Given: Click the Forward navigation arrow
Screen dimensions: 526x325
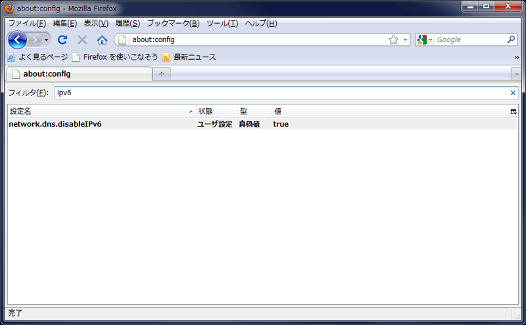Looking at the screenshot, I should coord(35,40).
